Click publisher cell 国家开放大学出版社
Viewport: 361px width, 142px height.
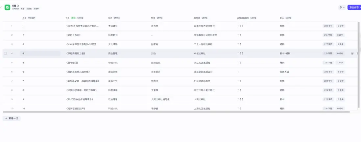(x=204, y=26)
